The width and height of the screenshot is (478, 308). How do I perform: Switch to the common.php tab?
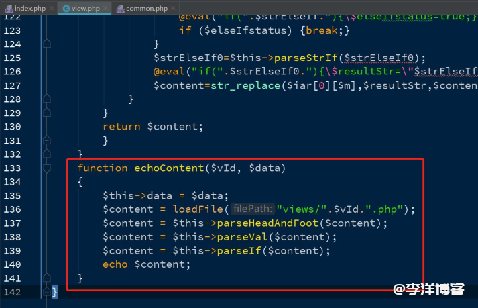point(145,8)
